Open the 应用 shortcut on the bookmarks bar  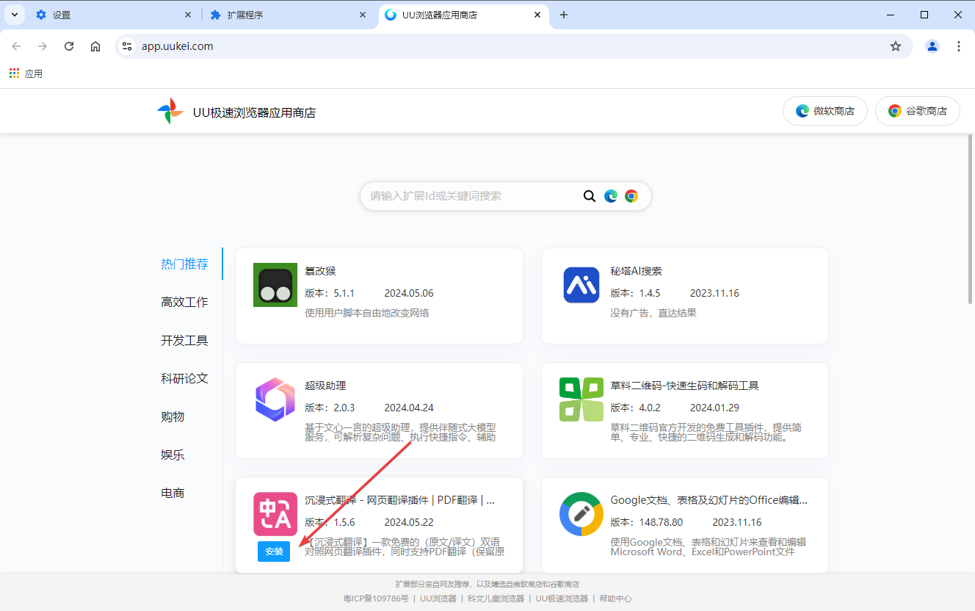[x=26, y=73]
